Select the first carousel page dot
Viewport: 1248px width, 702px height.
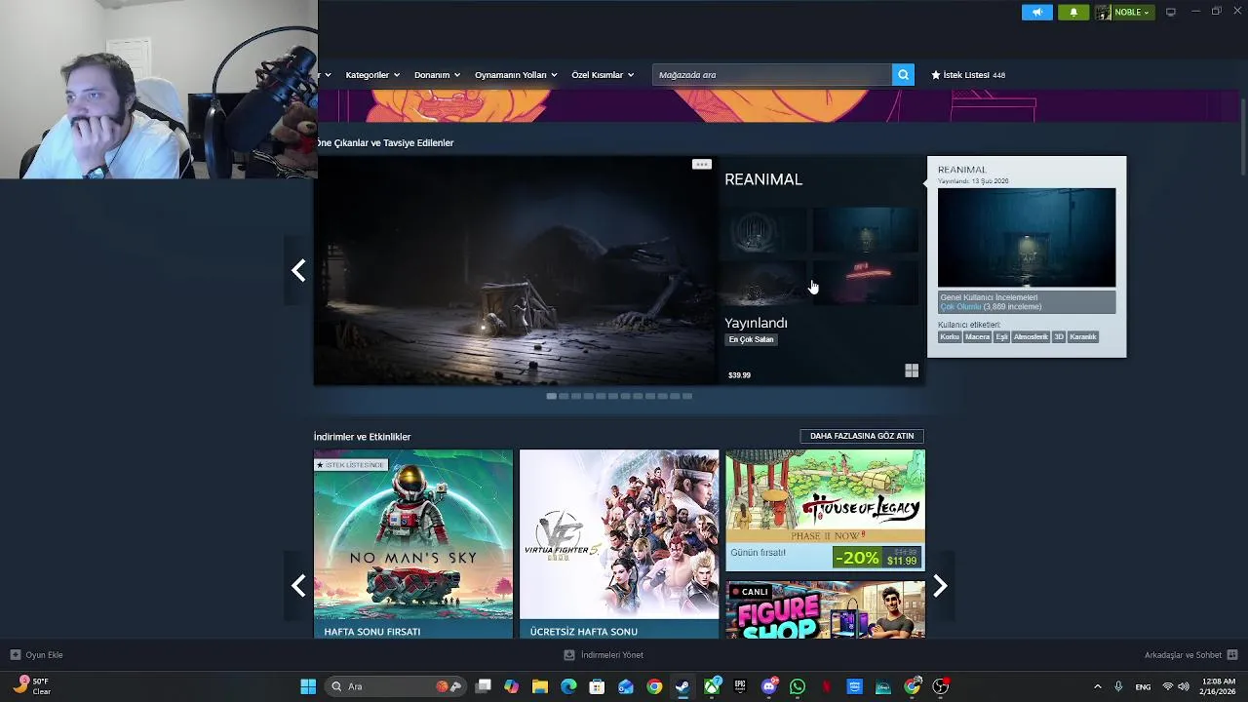(552, 396)
